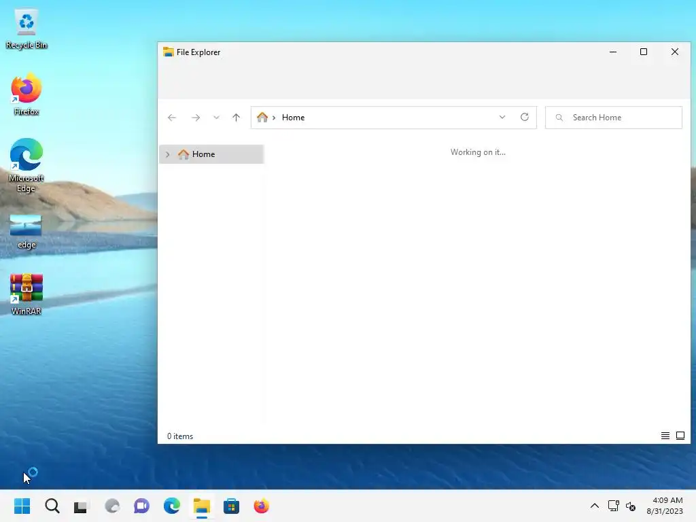The image size is (696, 522).
Task: Expand address bar history dropdown
Action: (502, 117)
